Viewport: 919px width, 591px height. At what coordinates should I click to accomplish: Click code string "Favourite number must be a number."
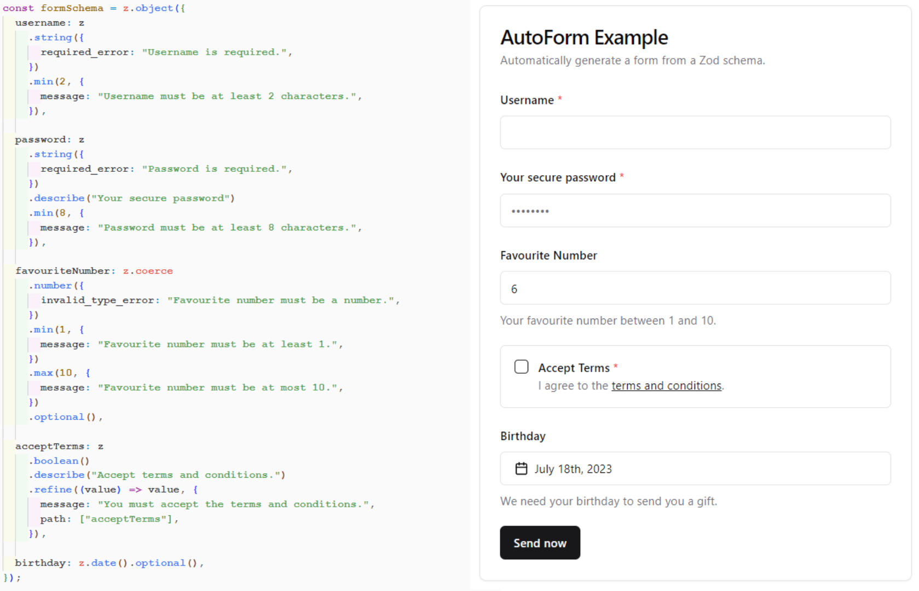[x=281, y=300]
